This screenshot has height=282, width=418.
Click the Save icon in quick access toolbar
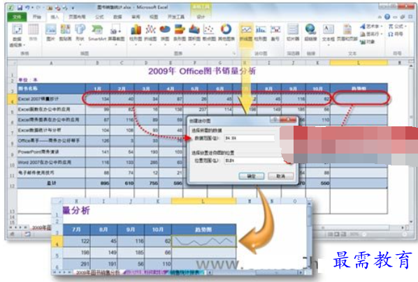[x=20, y=8]
